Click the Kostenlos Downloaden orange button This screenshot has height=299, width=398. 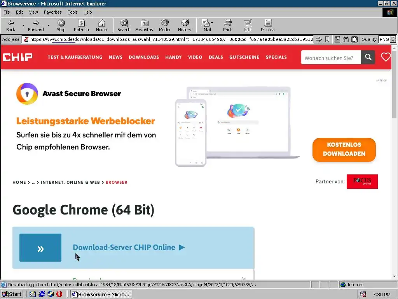pos(344,149)
